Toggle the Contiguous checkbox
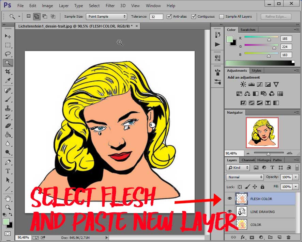The width and height of the screenshot is (302, 242). [194, 17]
